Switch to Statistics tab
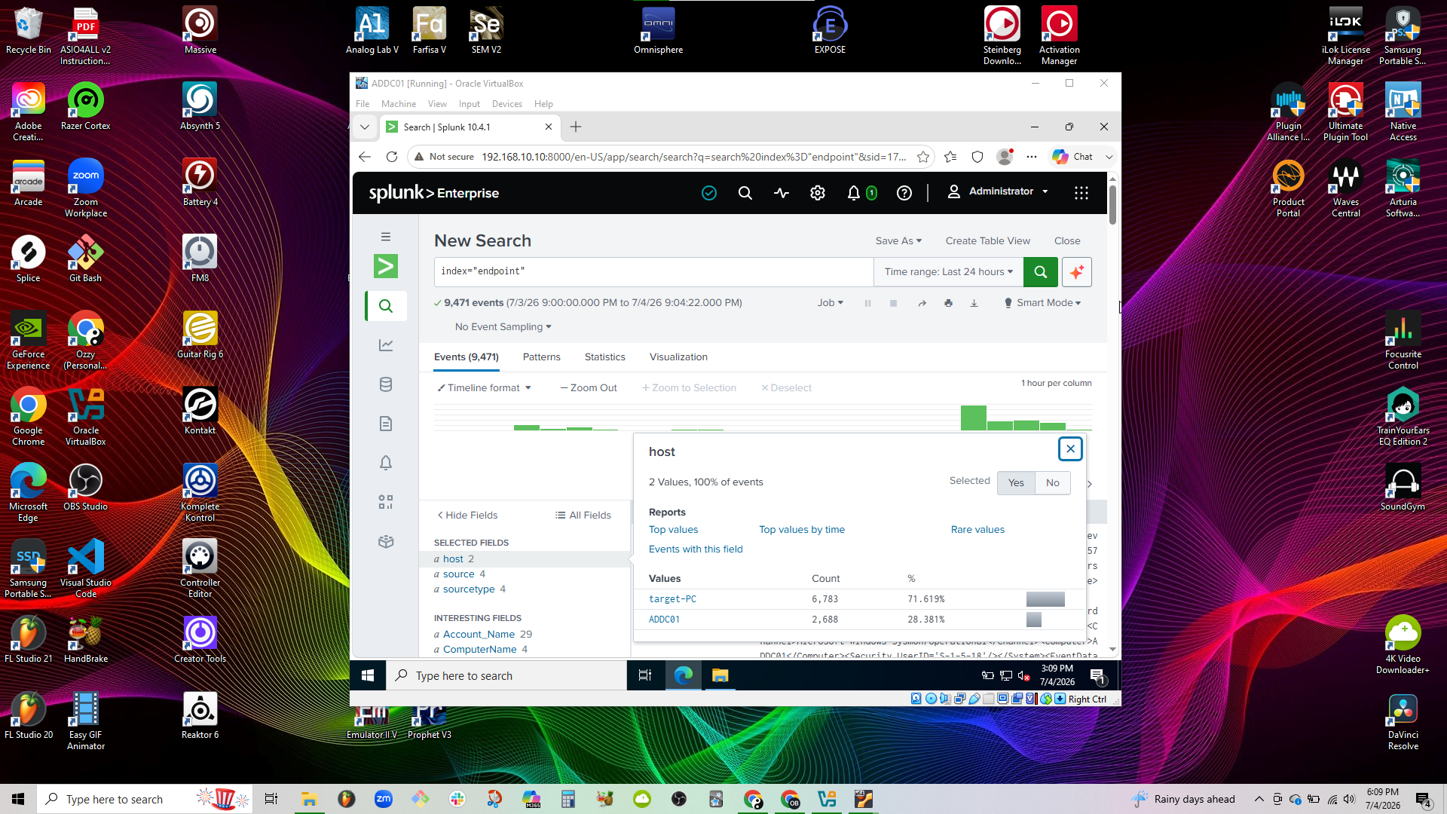Image resolution: width=1447 pixels, height=814 pixels. point(605,357)
